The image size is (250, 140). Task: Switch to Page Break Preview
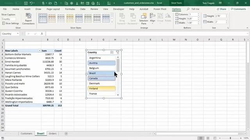tap(215, 138)
